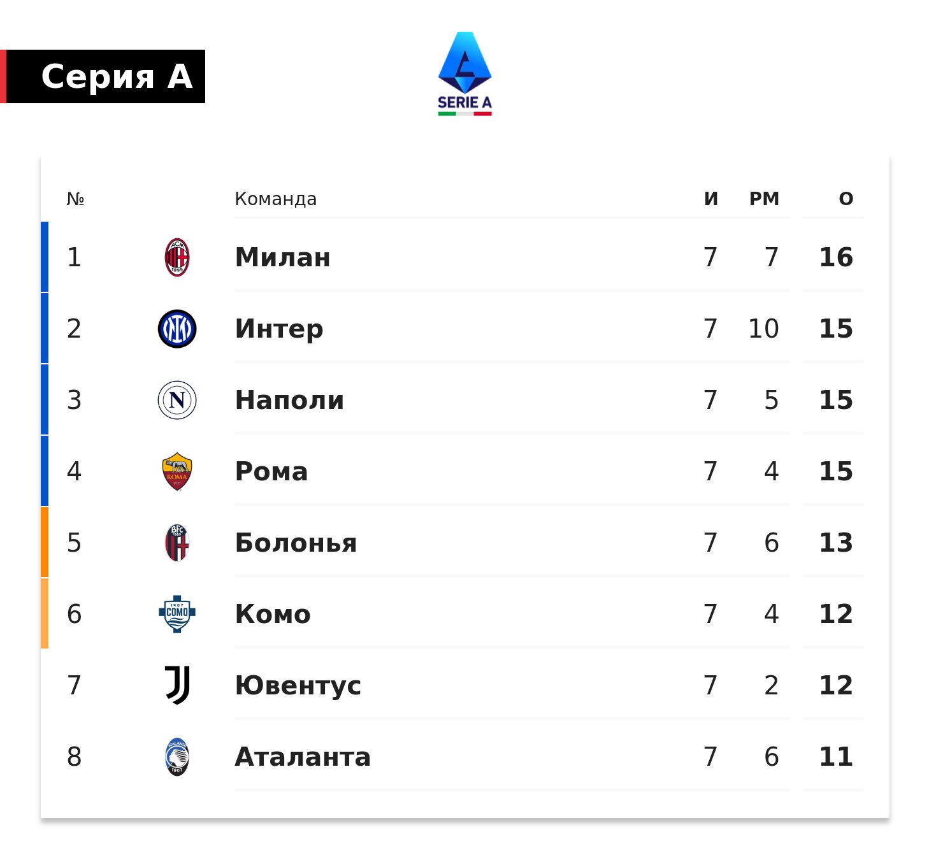Click the Серия А title banner
Image resolution: width=929 pixels, height=846 pixels.
(x=106, y=76)
